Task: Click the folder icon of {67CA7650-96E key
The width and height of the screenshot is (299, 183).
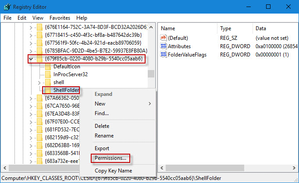Action: (39, 106)
